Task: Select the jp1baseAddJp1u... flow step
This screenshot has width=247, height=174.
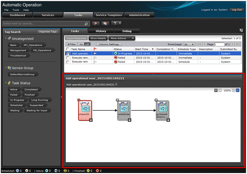Action: (162, 110)
